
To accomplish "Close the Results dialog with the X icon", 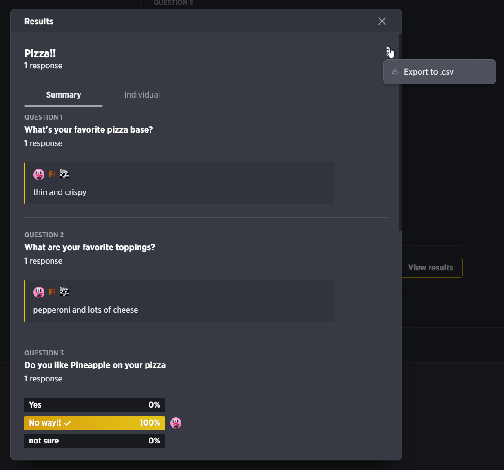I will (x=382, y=21).
